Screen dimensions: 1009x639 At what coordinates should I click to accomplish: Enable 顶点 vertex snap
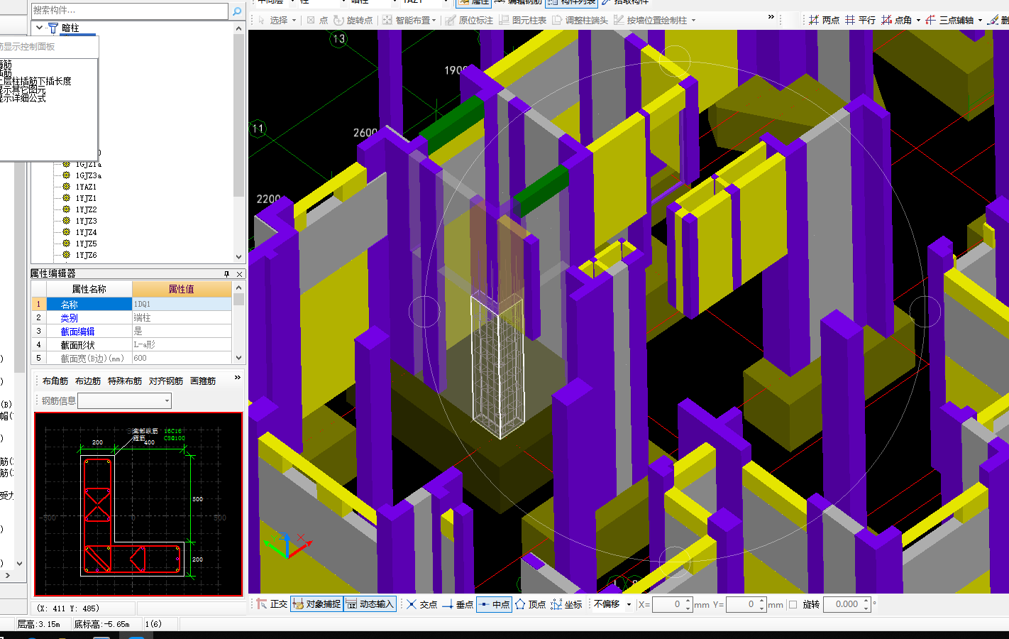coord(530,604)
